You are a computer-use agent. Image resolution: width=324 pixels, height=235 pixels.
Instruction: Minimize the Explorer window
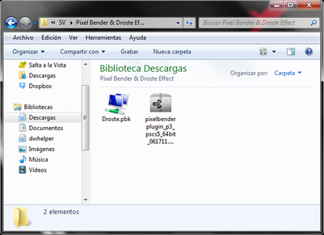point(277,5)
